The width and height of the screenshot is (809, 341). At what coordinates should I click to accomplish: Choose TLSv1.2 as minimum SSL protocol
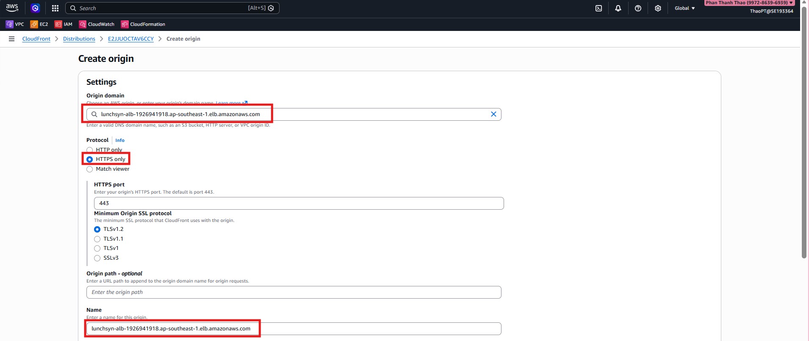(97, 229)
